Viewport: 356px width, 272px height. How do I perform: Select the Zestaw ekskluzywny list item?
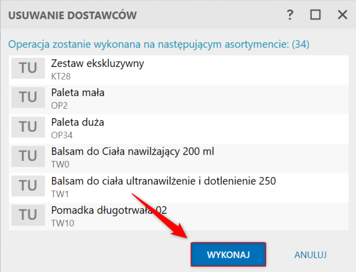[x=178, y=70]
